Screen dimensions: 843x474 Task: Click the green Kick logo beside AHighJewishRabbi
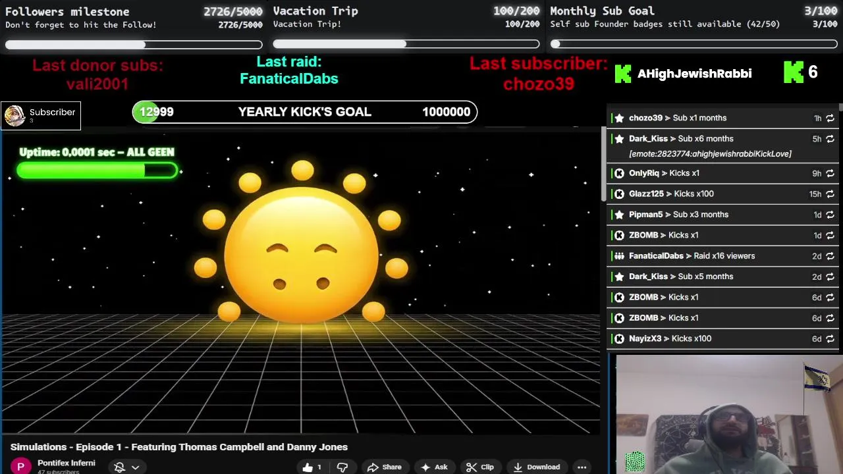pyautogui.click(x=623, y=73)
